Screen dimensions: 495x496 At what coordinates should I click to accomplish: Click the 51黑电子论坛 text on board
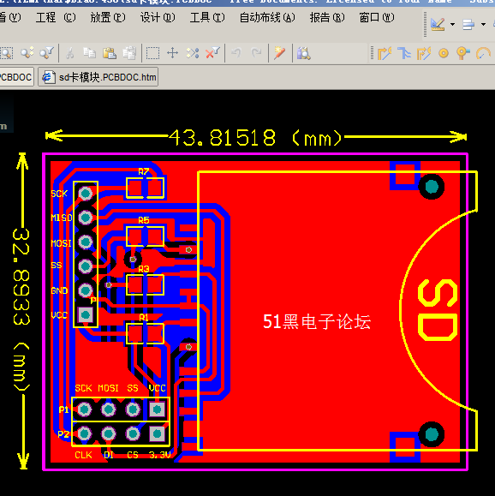click(x=317, y=322)
